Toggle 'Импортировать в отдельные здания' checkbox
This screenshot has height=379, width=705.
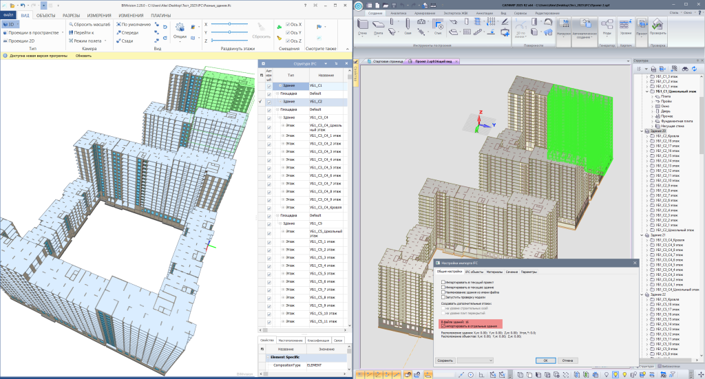pos(443,326)
